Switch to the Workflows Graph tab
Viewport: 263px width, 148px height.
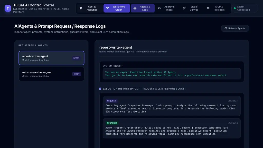[x=117, y=8]
